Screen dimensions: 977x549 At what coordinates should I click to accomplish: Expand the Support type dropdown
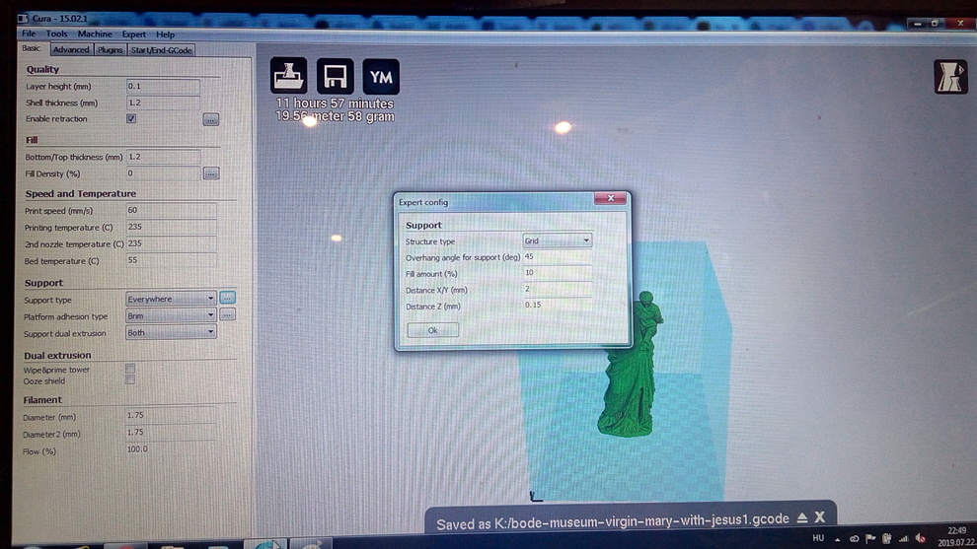171,299
